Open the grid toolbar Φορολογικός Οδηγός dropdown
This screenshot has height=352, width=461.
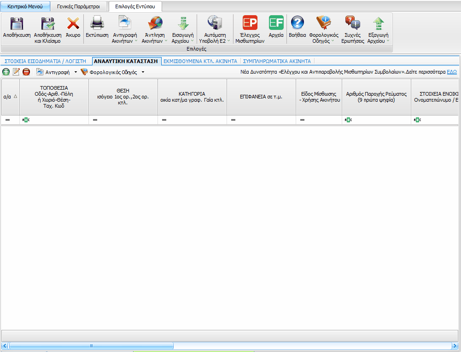[x=143, y=72]
